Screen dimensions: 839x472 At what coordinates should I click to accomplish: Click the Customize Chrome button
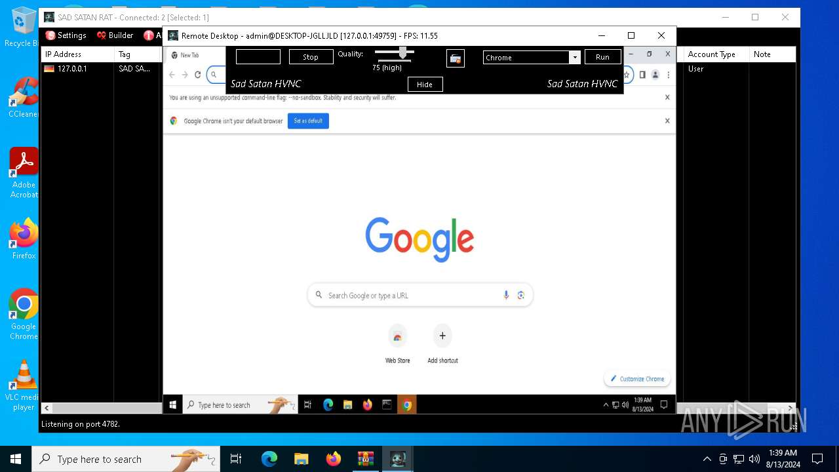637,379
